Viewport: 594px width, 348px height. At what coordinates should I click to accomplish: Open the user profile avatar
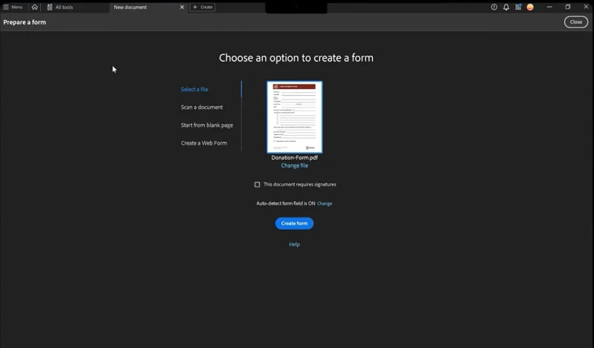click(530, 7)
